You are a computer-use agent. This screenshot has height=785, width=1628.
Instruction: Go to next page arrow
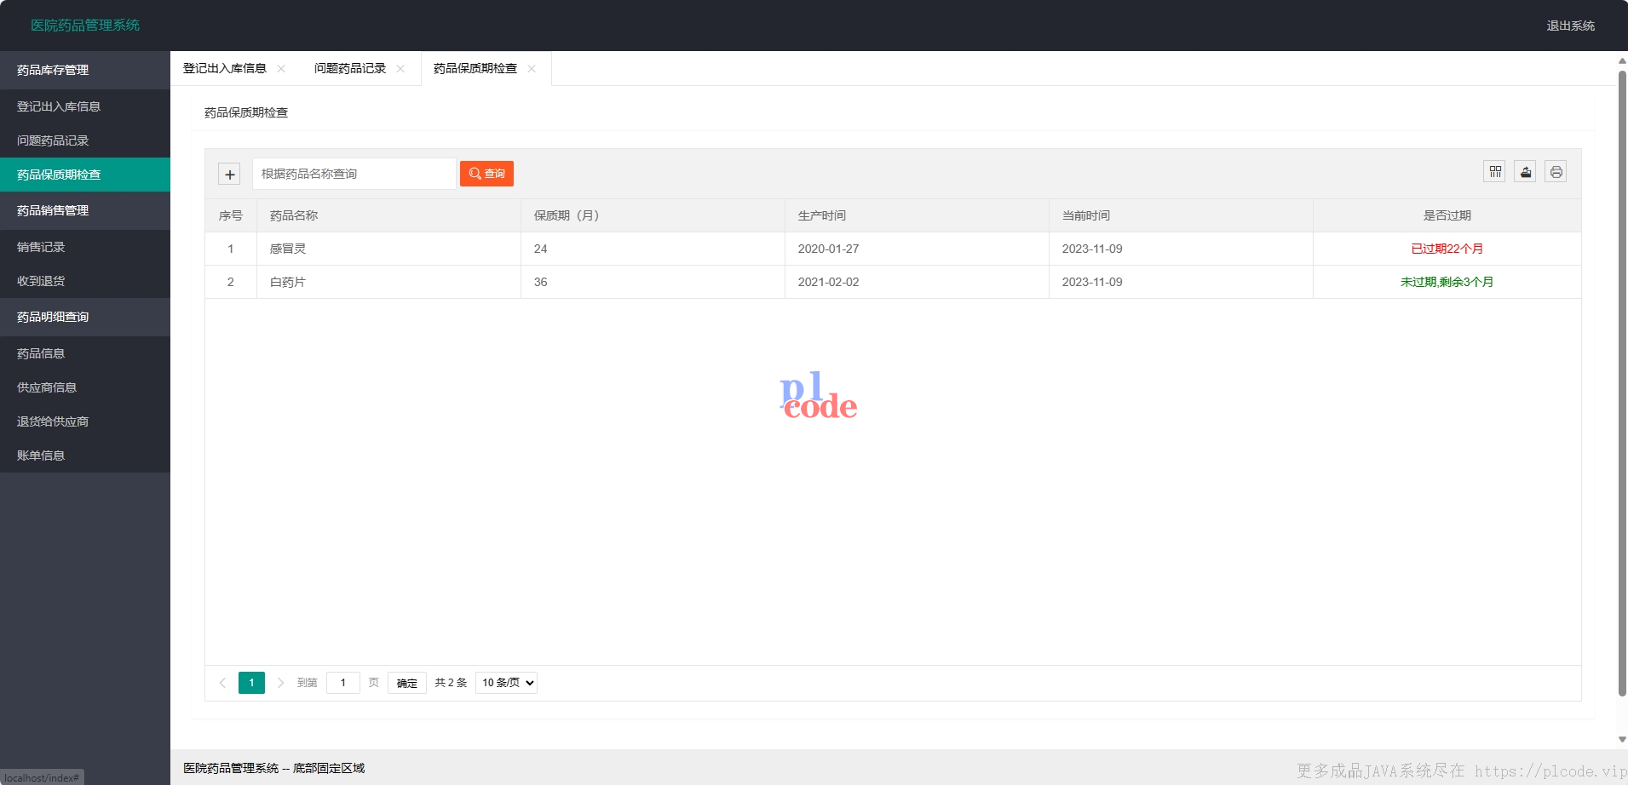pos(280,683)
